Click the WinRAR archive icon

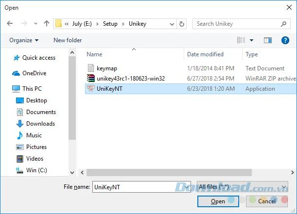click(x=91, y=78)
